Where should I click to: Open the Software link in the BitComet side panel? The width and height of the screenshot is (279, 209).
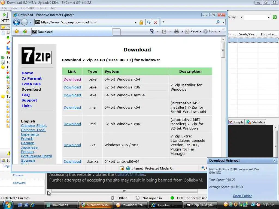[x=19, y=183]
